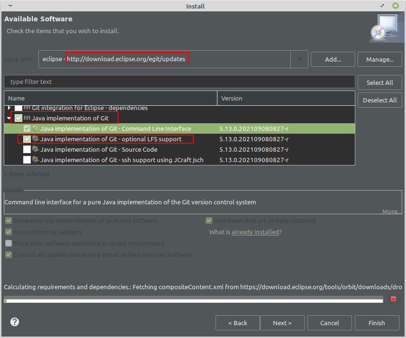Click the ssh support using JCraft jsch icon
The width and height of the screenshot is (406, 338).
click(36, 160)
